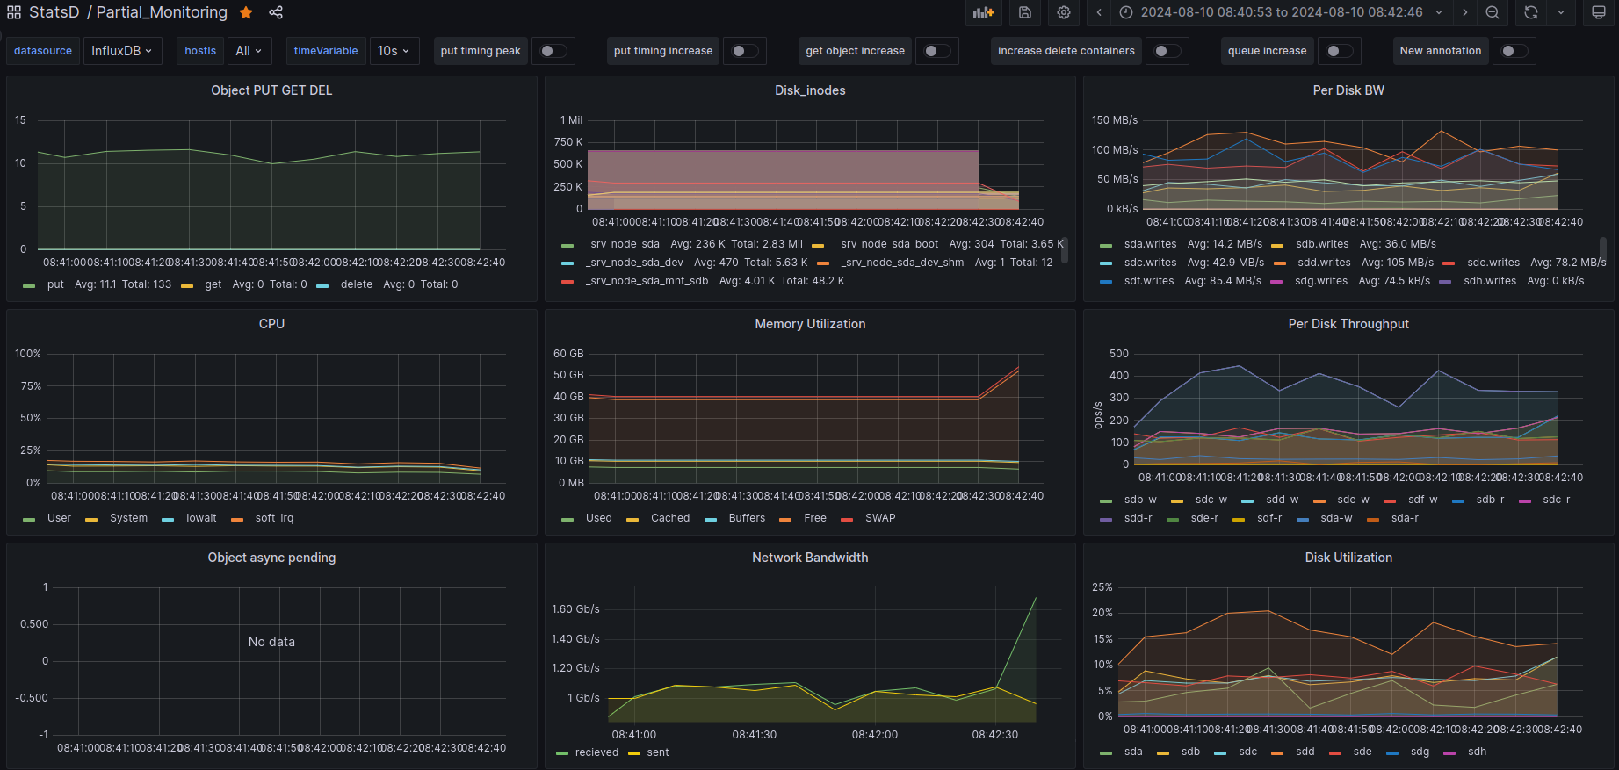Cycle view mode with monitor icon
The image size is (1619, 770).
tap(1599, 12)
